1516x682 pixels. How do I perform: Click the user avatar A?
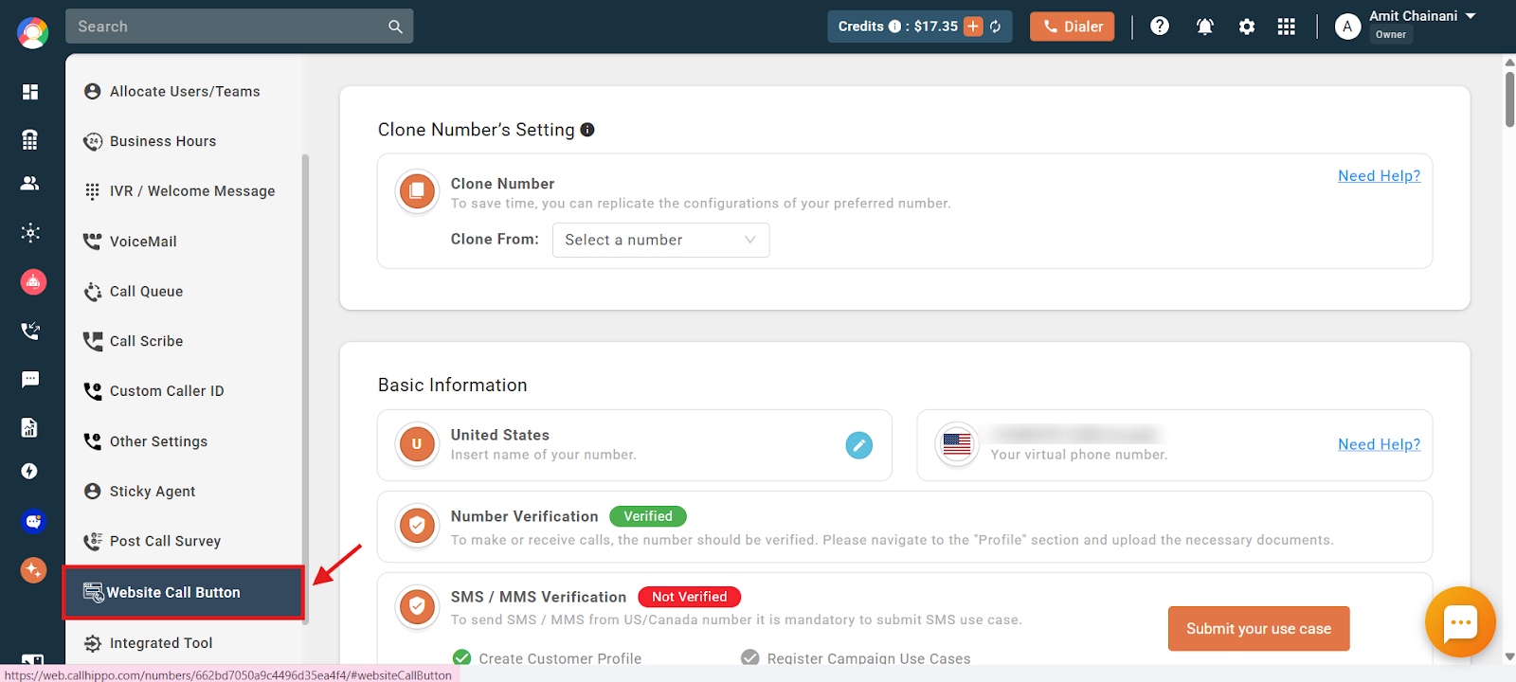coord(1347,27)
